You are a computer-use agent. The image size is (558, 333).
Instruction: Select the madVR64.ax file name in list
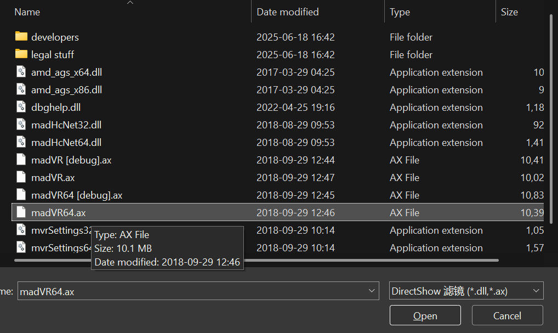tap(58, 213)
